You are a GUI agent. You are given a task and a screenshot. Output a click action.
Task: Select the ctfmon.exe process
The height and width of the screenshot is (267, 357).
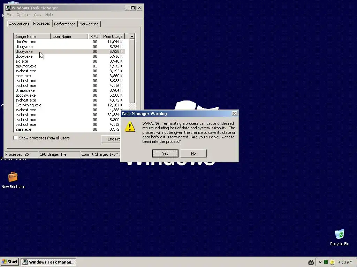pos(69,90)
